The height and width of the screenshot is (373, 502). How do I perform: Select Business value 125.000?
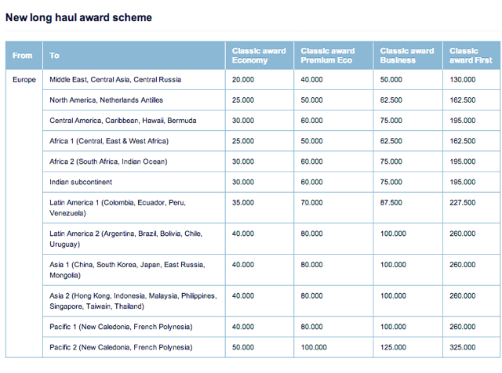coord(393,347)
